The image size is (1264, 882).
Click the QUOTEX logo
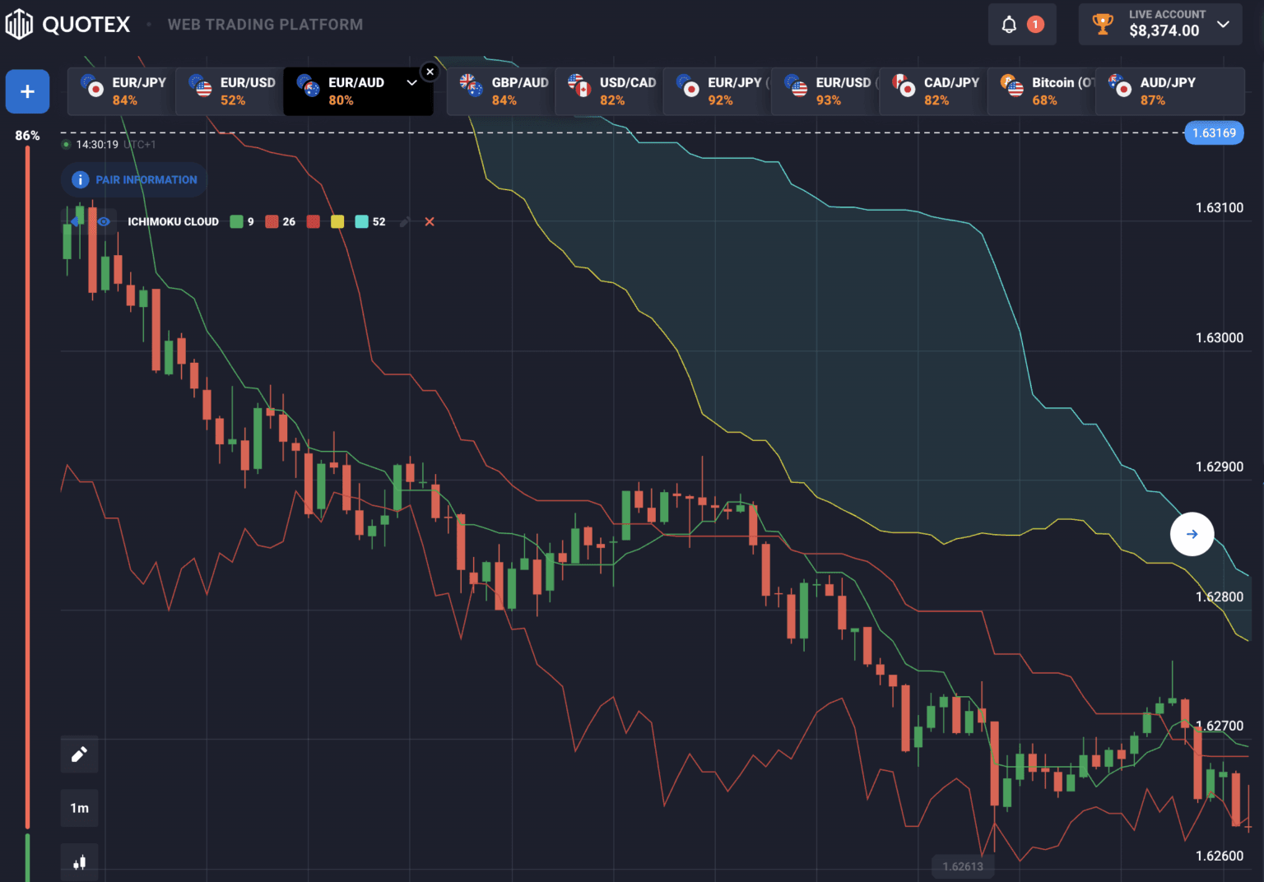[x=67, y=25]
